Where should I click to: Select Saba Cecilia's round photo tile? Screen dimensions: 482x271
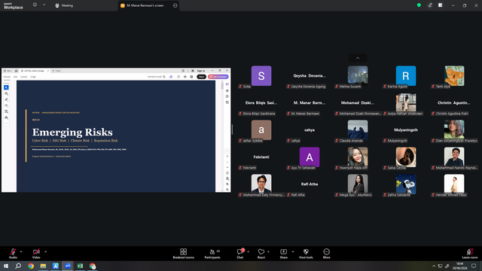[406, 157]
